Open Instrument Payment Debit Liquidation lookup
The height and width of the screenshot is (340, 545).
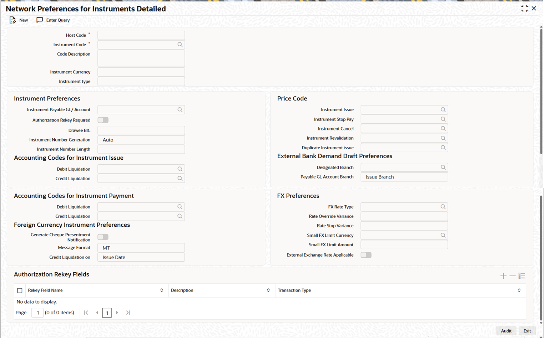(x=180, y=207)
